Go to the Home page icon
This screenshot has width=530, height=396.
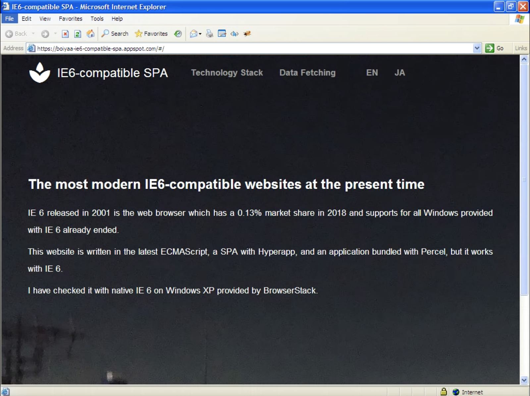pyautogui.click(x=90, y=33)
